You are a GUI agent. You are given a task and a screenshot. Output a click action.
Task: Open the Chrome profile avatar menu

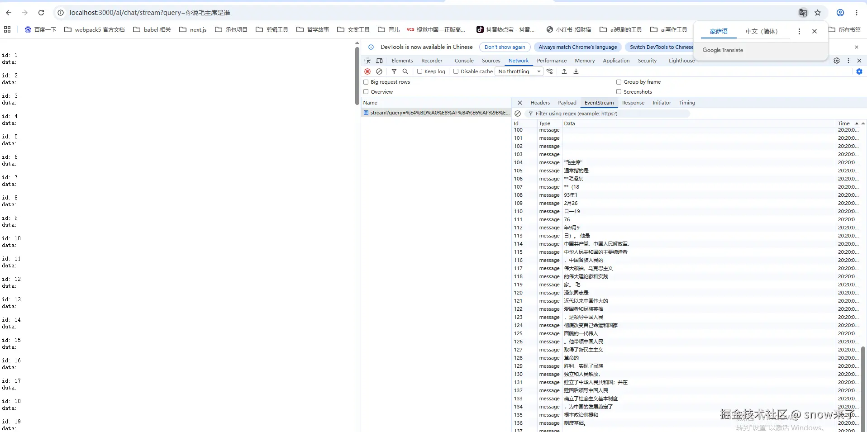click(x=840, y=13)
